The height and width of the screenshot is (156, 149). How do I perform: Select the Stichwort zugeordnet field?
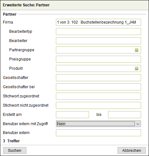click(98, 96)
